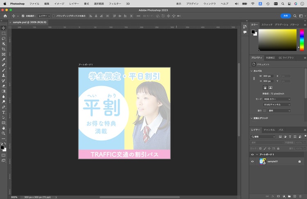
Task: Open the RGB カラー mode dropdown
Action: 277,99
